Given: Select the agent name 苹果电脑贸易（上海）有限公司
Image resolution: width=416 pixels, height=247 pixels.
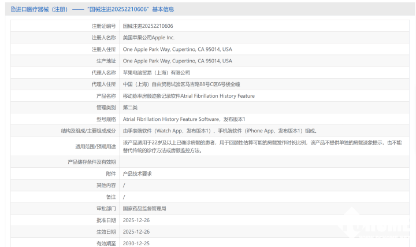Looking at the screenshot, I should click(x=157, y=72).
